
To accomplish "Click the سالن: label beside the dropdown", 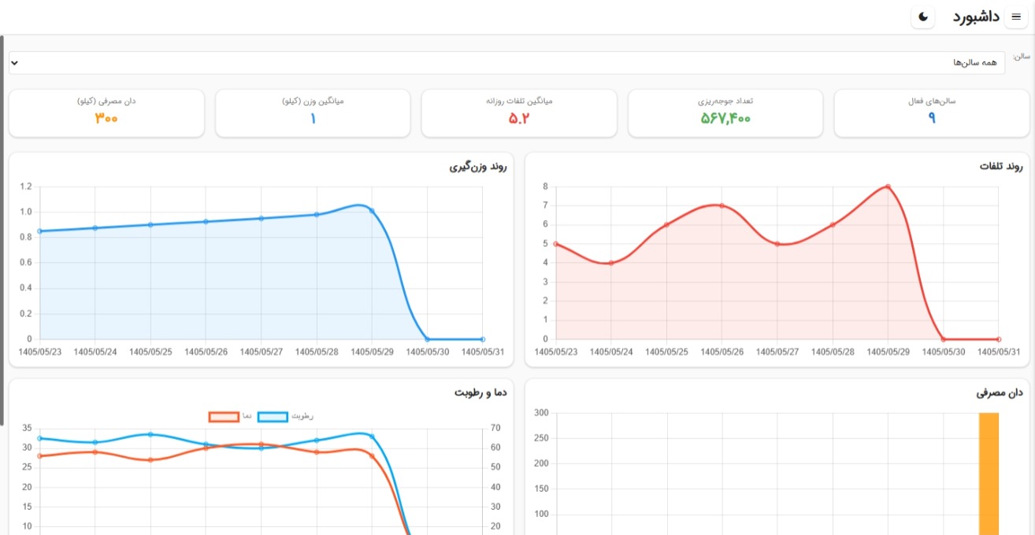I will [x=1022, y=57].
